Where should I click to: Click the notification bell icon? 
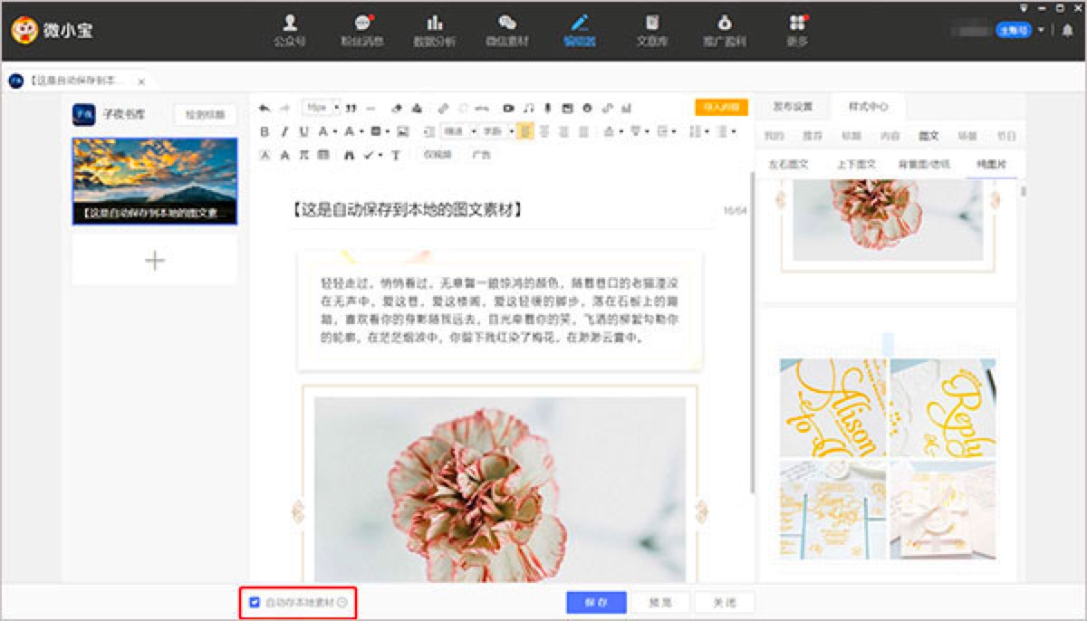pyautogui.click(x=1067, y=30)
